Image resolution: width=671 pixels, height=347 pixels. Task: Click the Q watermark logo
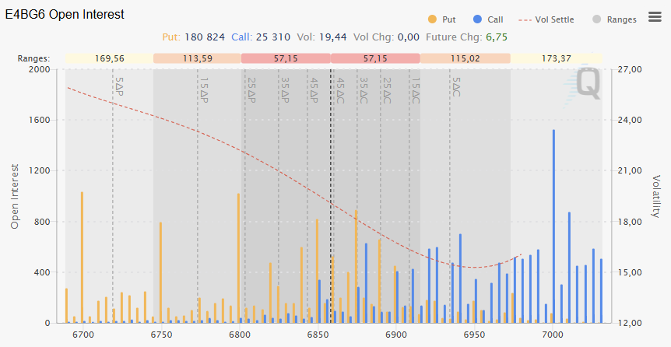[588, 84]
